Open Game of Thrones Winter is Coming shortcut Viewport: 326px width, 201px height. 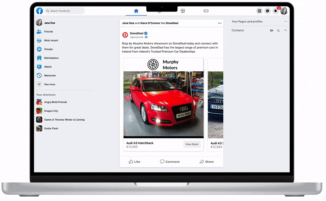coord(60,119)
